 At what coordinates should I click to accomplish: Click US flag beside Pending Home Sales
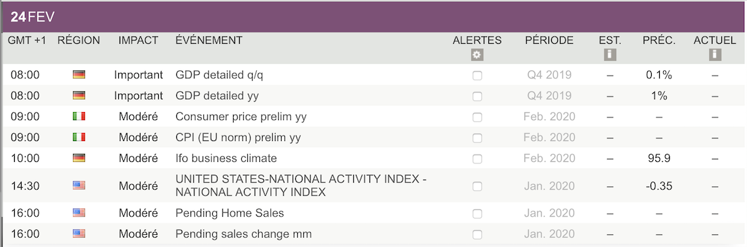[x=79, y=213]
